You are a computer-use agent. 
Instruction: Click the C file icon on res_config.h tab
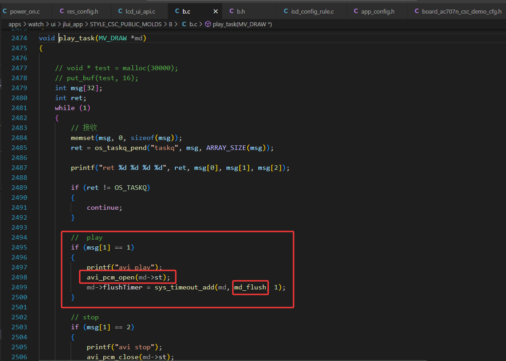(x=62, y=11)
